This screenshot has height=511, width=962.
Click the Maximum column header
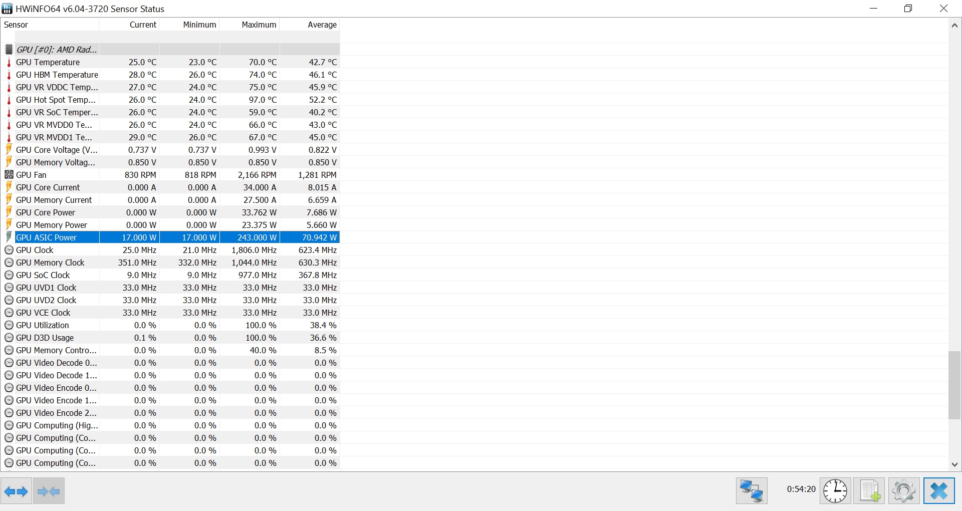point(250,25)
